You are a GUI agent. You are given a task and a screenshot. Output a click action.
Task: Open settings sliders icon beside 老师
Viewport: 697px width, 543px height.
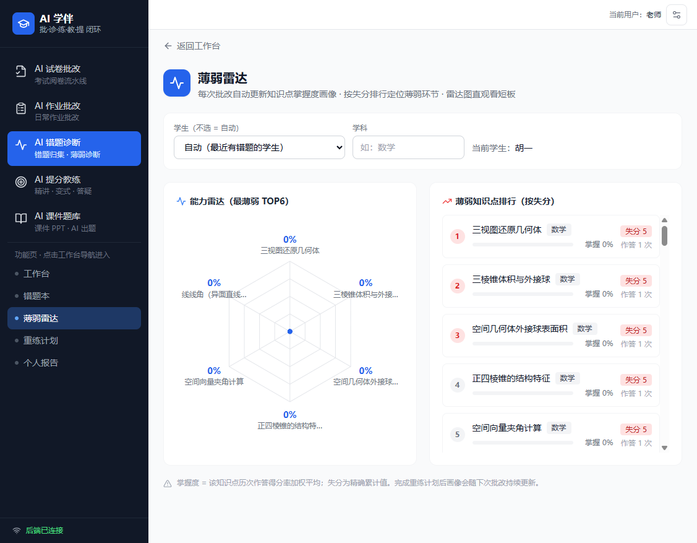677,15
